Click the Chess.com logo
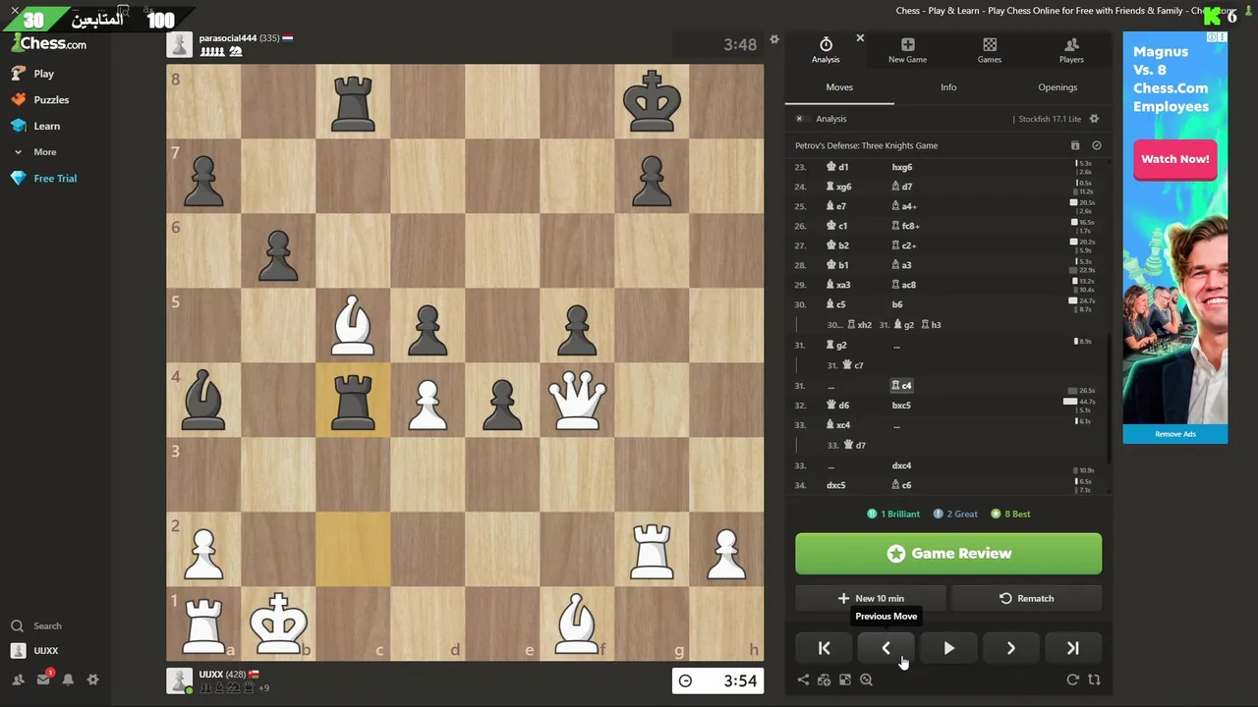 [49, 43]
